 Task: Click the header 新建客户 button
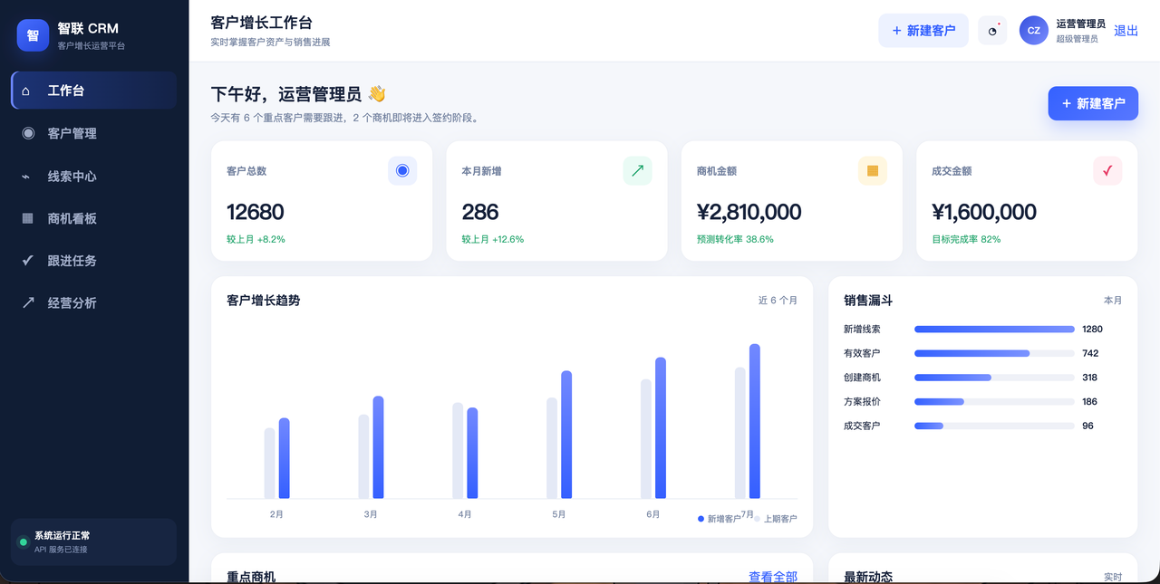tap(923, 31)
